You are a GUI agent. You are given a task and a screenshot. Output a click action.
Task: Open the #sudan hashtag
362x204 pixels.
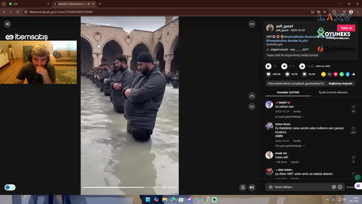293,41
